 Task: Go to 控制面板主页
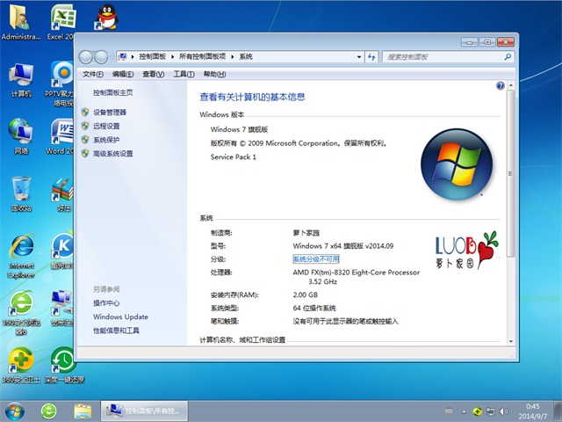click(113, 92)
